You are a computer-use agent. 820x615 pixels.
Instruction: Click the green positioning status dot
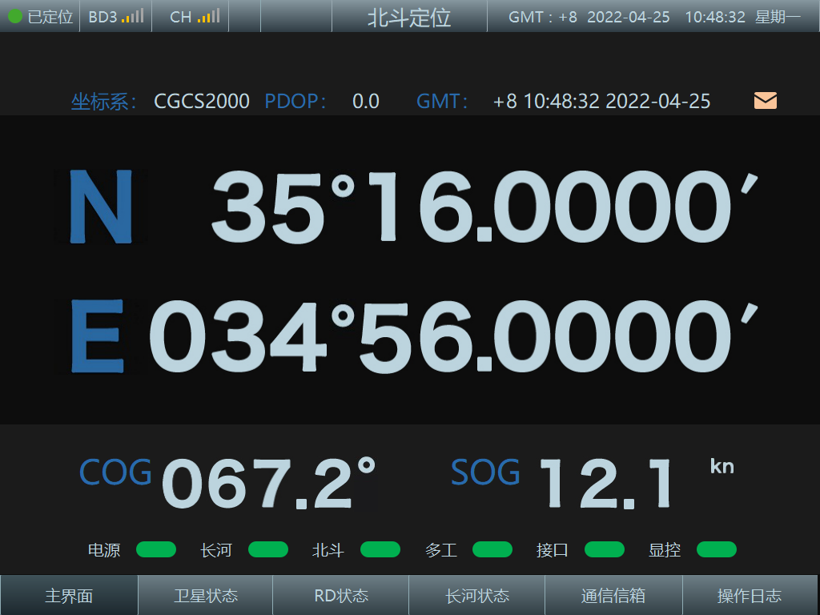pyautogui.click(x=15, y=16)
